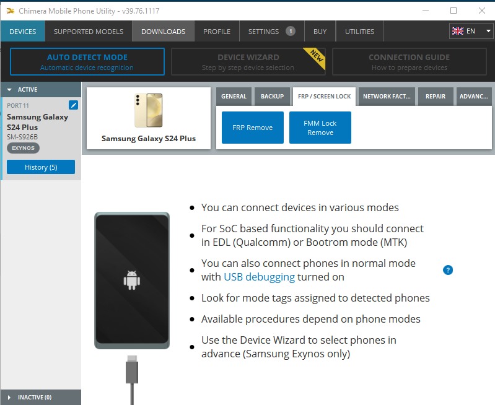Click the Android phone illustration

(132, 281)
